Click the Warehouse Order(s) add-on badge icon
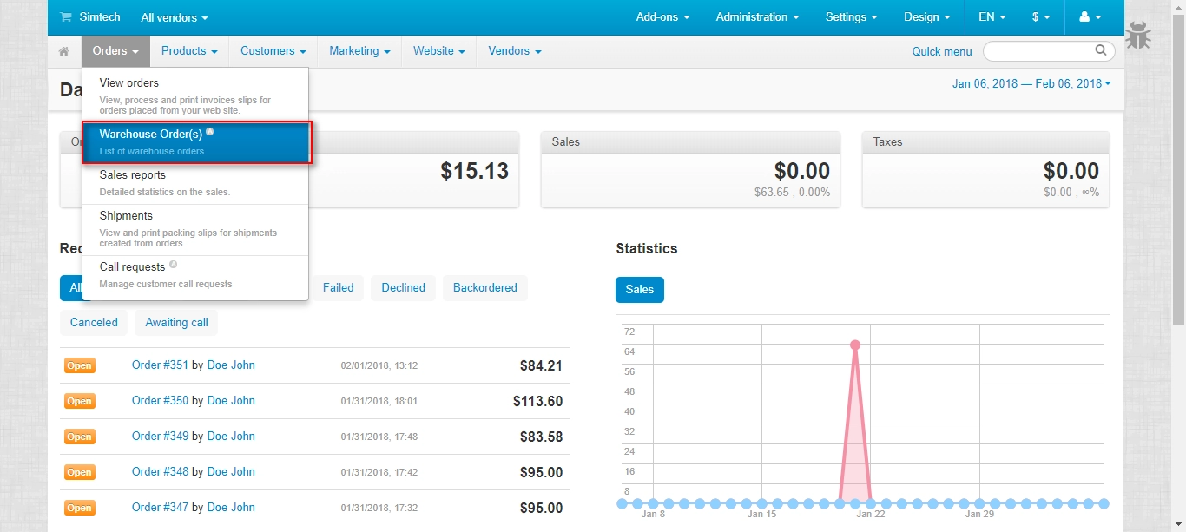 click(210, 133)
